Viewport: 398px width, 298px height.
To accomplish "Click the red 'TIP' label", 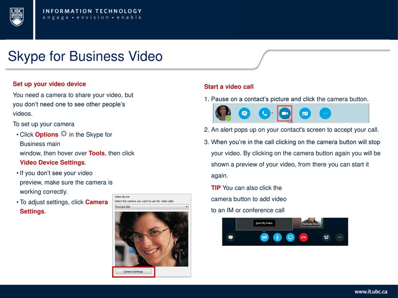I will pyautogui.click(x=216, y=188).
